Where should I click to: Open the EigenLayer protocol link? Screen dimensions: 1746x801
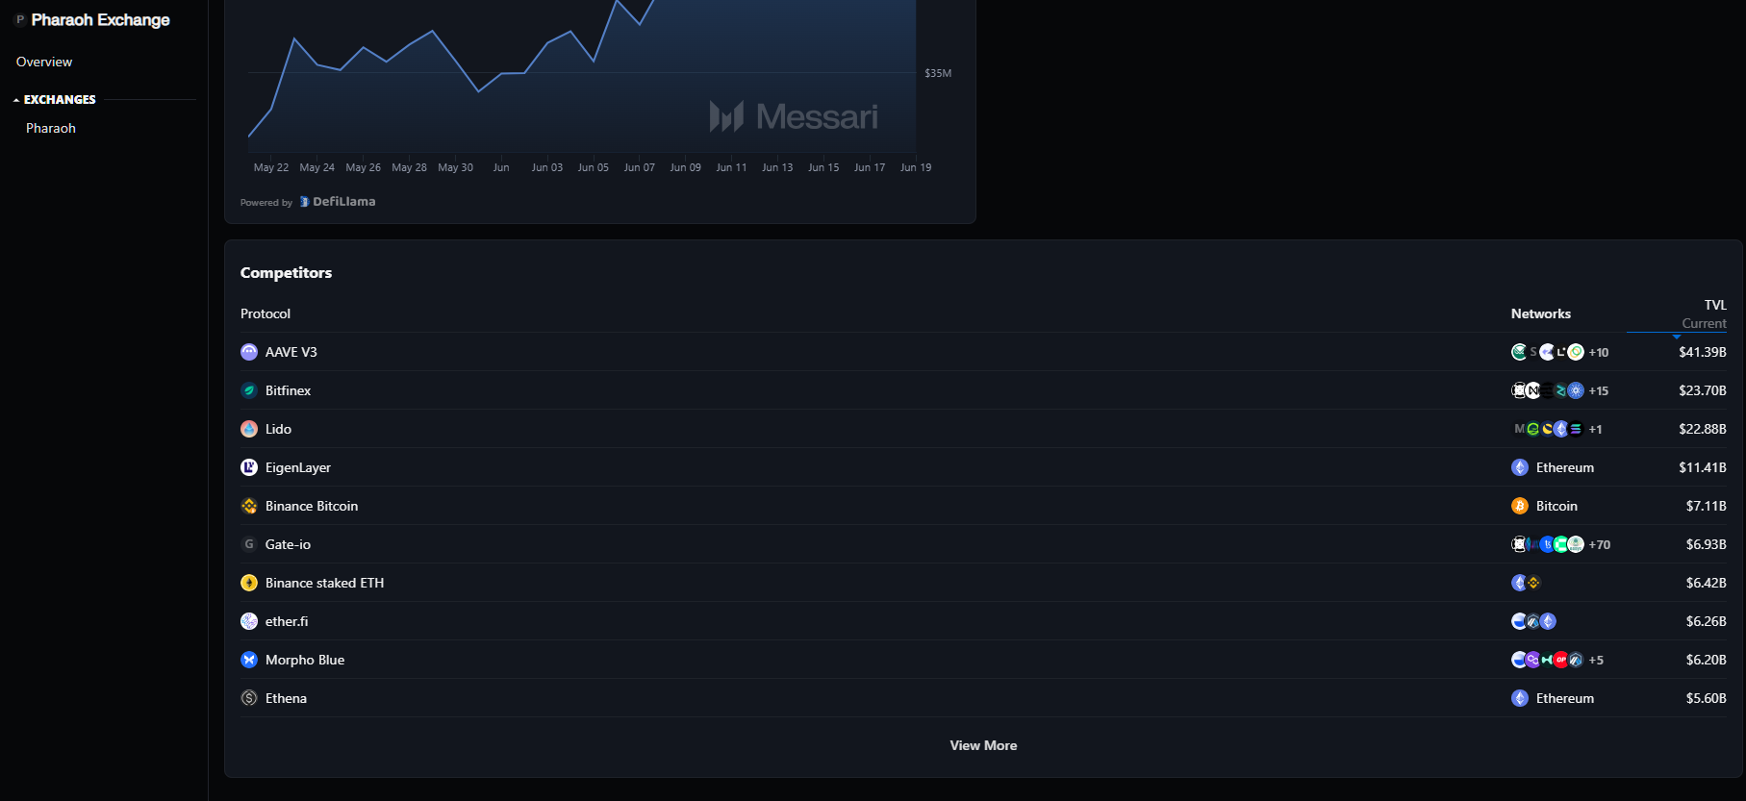[298, 467]
